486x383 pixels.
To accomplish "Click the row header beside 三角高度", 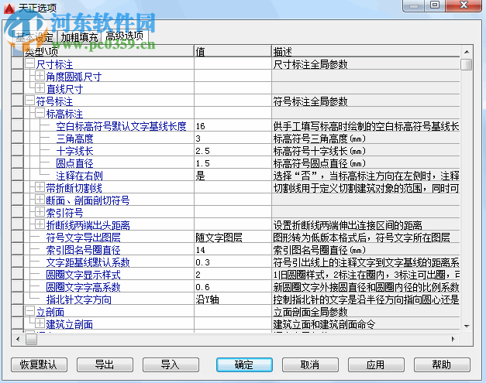I will point(18,138).
